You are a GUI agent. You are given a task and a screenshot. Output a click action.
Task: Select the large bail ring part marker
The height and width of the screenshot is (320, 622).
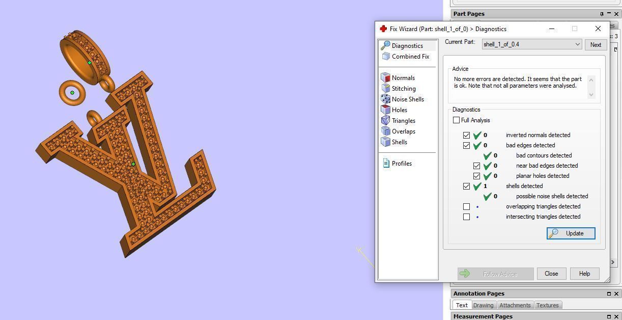pyautogui.click(x=90, y=63)
